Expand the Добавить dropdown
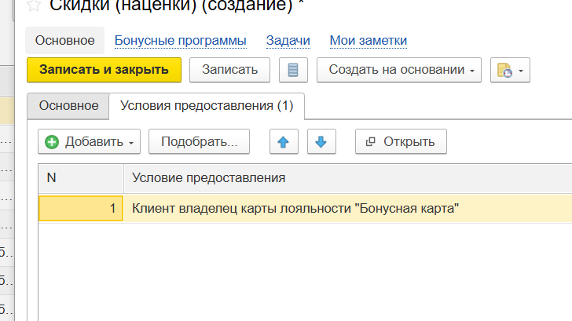 click(x=88, y=141)
